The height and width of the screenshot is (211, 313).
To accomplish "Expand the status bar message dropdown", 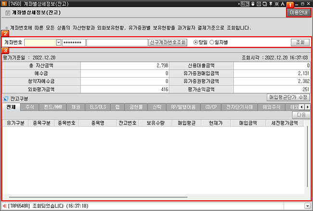I will click(307, 206).
